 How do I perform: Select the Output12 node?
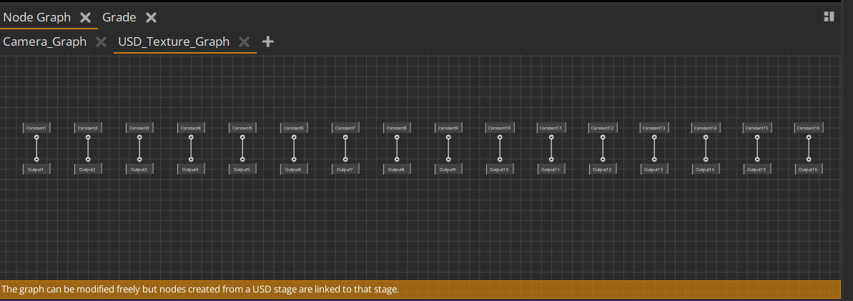pyautogui.click(x=603, y=169)
